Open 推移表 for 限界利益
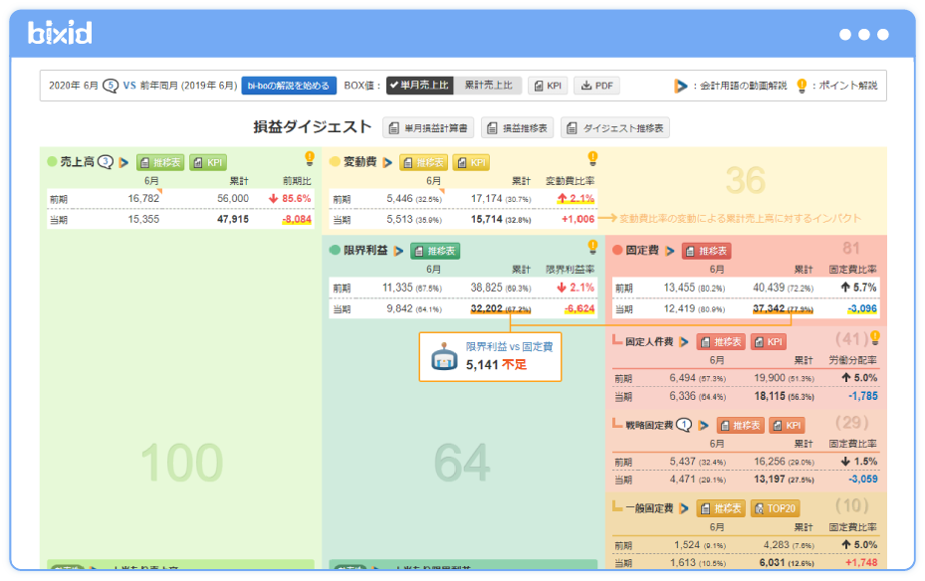The image size is (925, 581). click(x=435, y=251)
